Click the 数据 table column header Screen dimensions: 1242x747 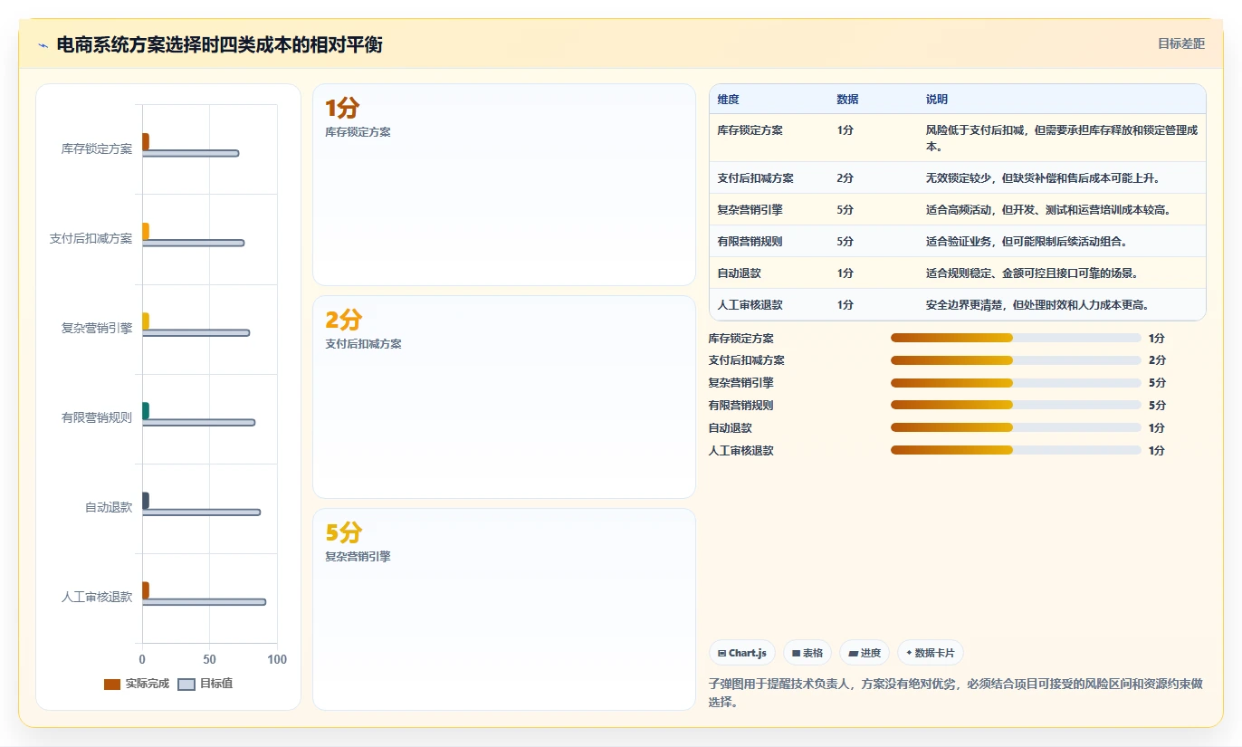click(x=847, y=99)
